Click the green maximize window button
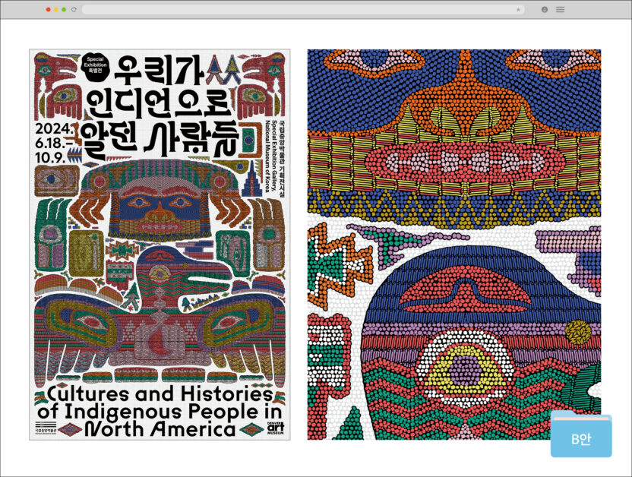Viewport: 632px width, 477px height. click(x=64, y=9)
